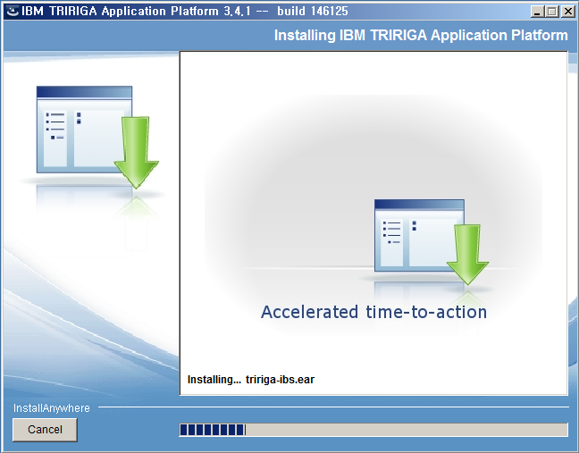The width and height of the screenshot is (579, 453).
Task: Click 'Installing IBM TRIRIGA Application Platform' heading
Action: pos(421,36)
